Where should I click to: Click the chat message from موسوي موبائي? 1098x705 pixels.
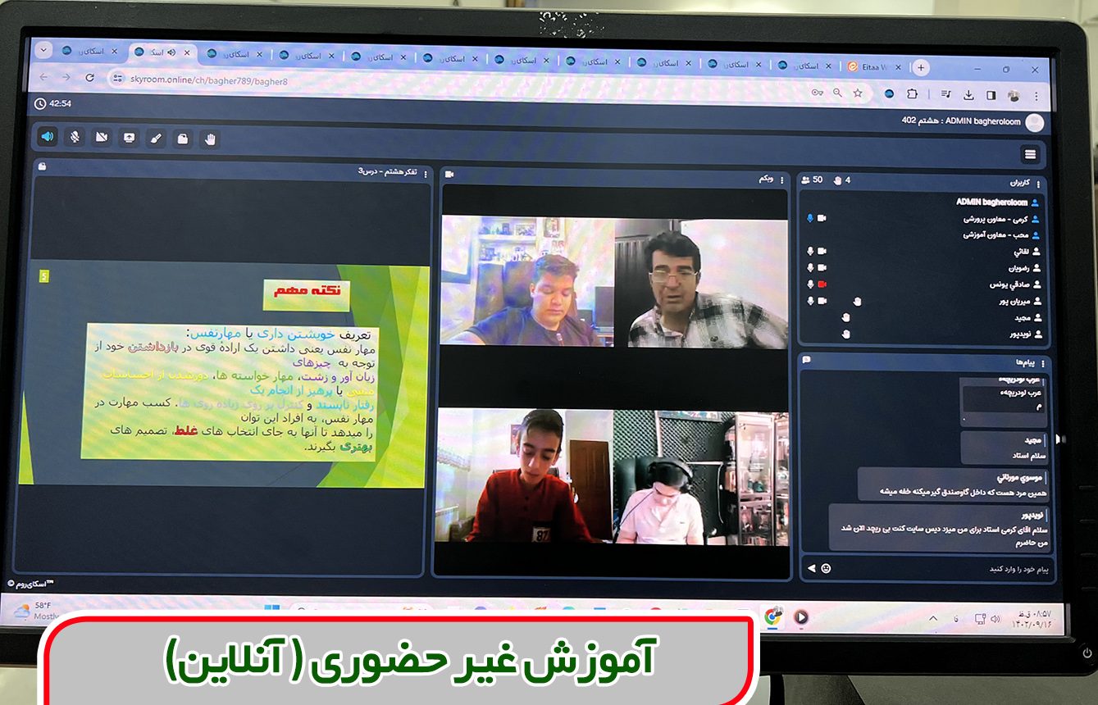[x=953, y=484]
